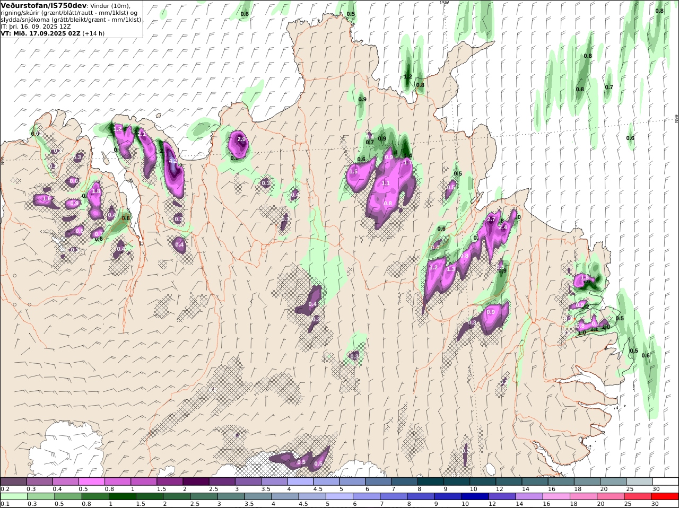Click rain legend swatch labeled 4.5
Screen dimensions: 679x508
312,496
